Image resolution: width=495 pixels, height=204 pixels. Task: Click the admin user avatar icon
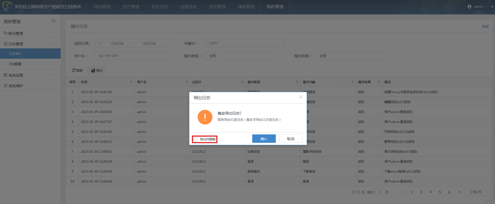469,7
